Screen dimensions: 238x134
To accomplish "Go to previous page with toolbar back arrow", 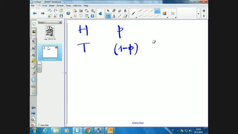I will (35, 13).
